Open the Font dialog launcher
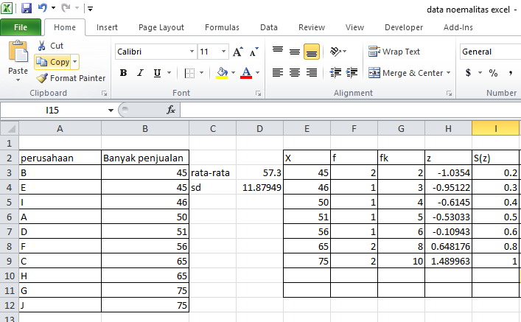The height and width of the screenshot is (322, 521). (x=258, y=94)
